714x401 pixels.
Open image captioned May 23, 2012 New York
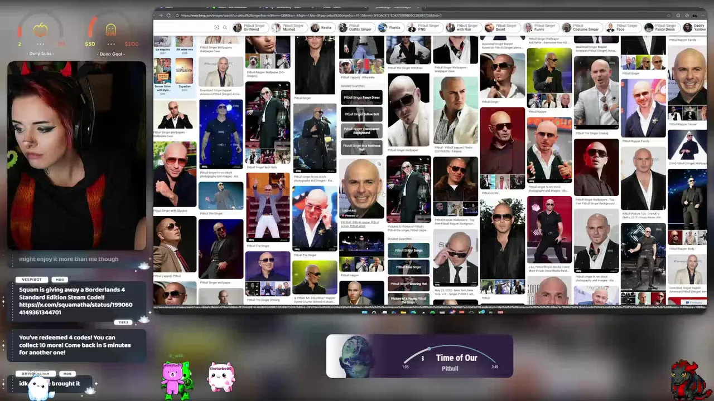coord(456,258)
